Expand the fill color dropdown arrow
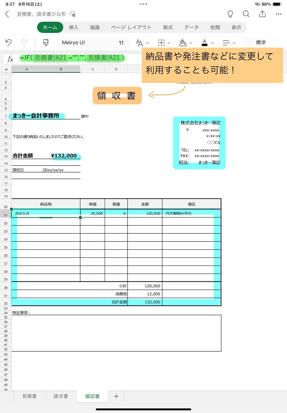287x413 pixels. [x=191, y=43]
